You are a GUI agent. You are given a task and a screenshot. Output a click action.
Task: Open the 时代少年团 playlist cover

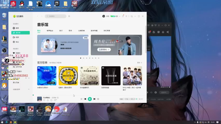click(132, 76)
